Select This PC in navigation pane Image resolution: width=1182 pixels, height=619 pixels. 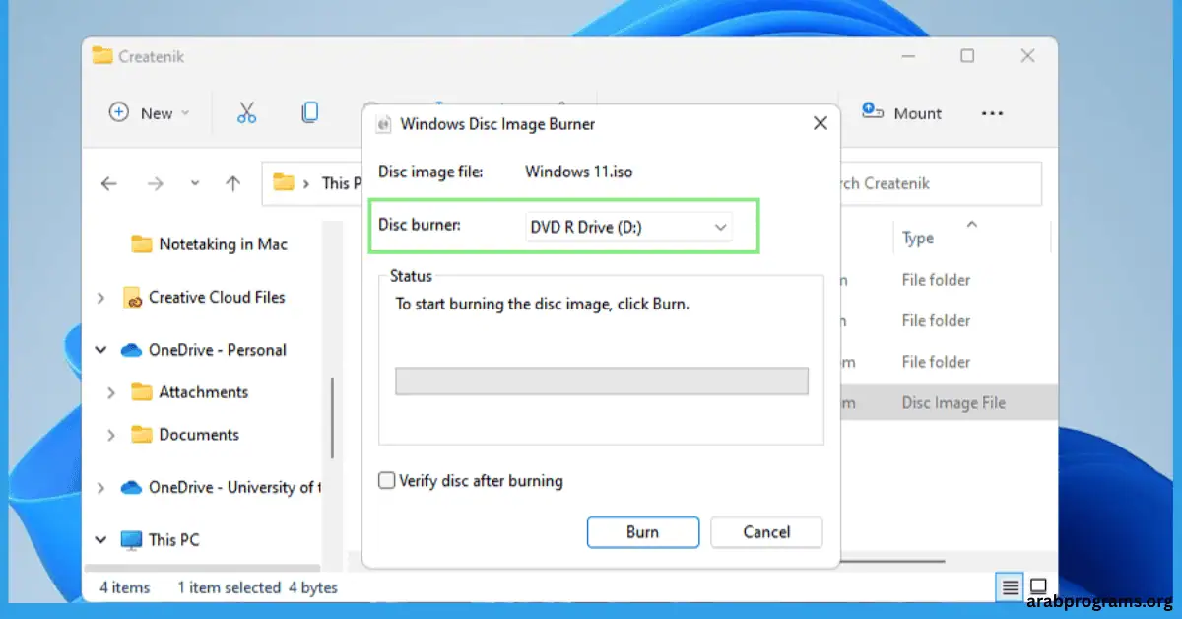(160, 540)
